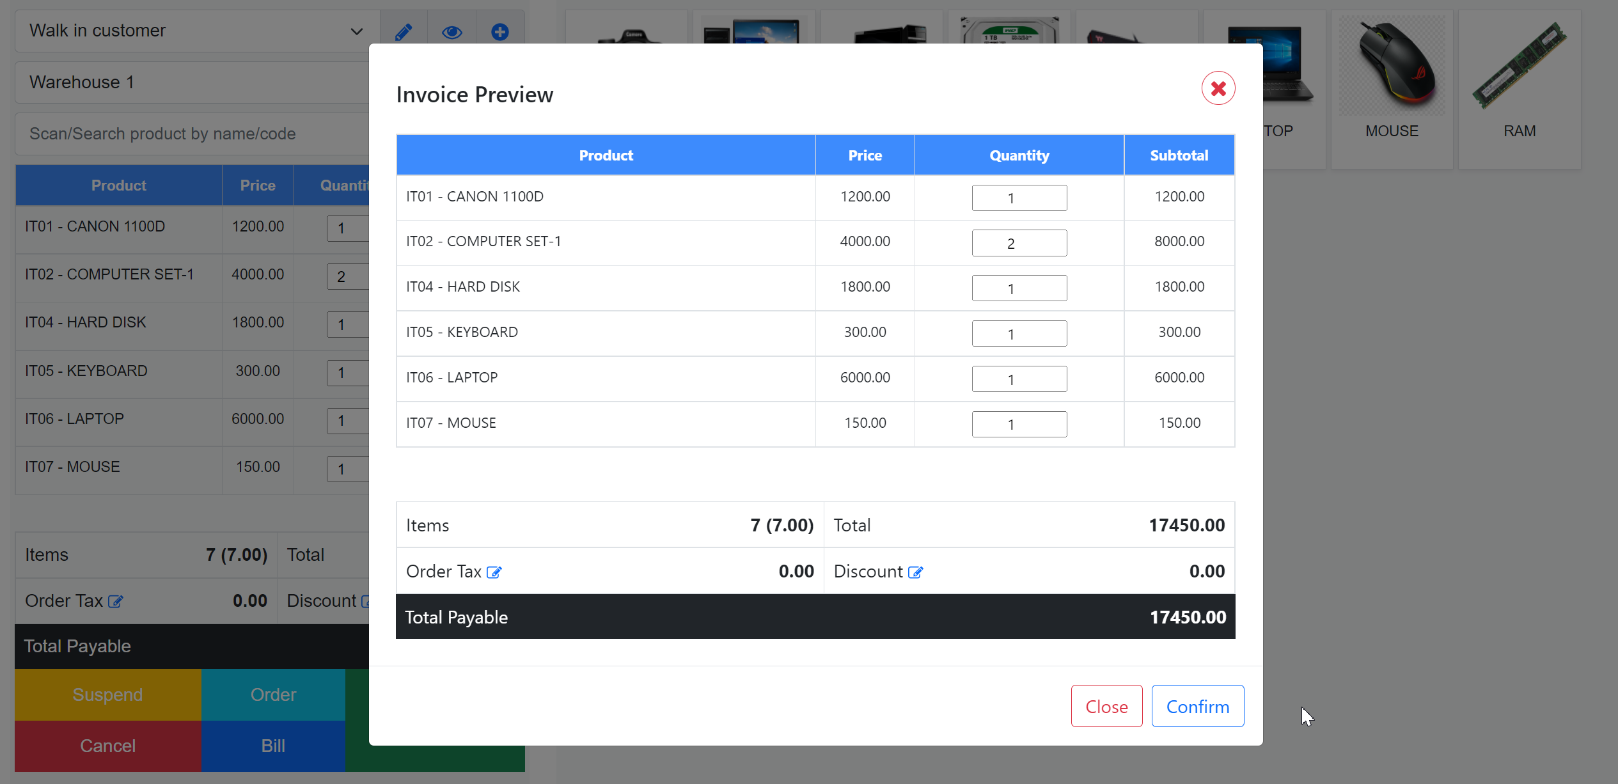The height and width of the screenshot is (784, 1618).
Task: Click the edit customer pencil icon
Action: click(403, 31)
